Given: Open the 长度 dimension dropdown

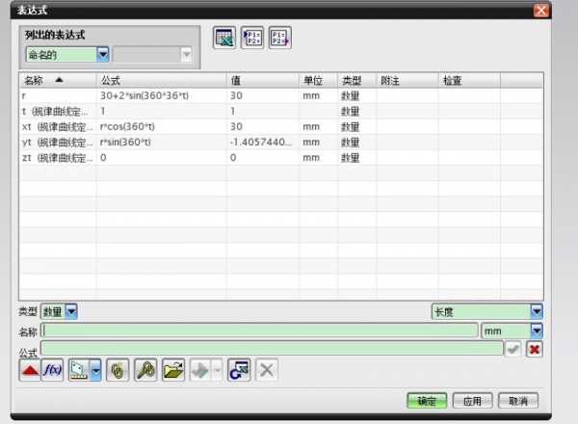Looking at the screenshot, I should point(537,311).
